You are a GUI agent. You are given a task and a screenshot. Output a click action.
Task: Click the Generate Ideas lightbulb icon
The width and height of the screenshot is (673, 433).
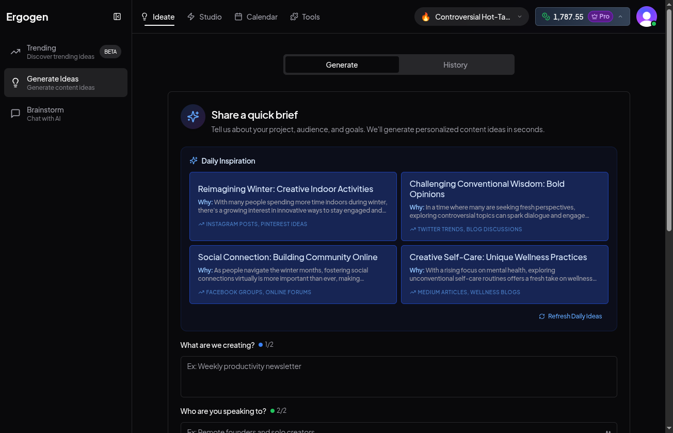15,83
